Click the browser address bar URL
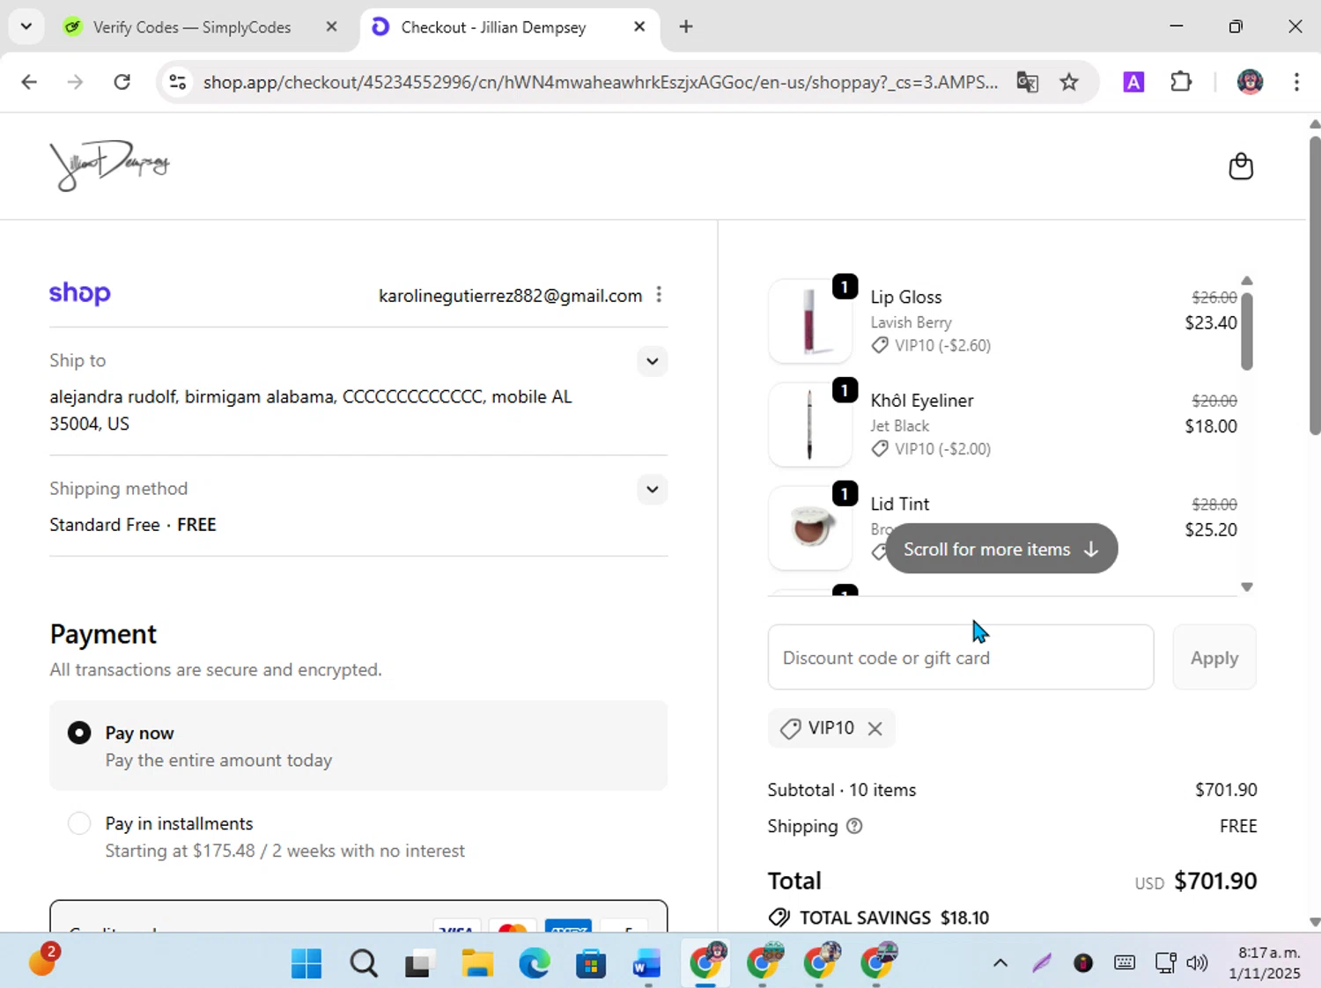The height and width of the screenshot is (988, 1321). click(x=601, y=82)
